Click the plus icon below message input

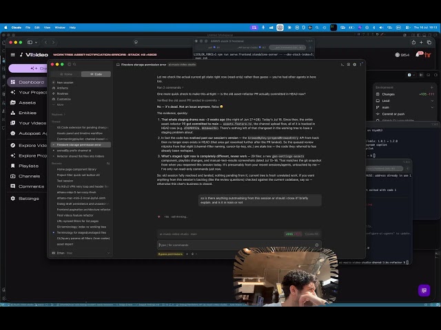(187, 254)
